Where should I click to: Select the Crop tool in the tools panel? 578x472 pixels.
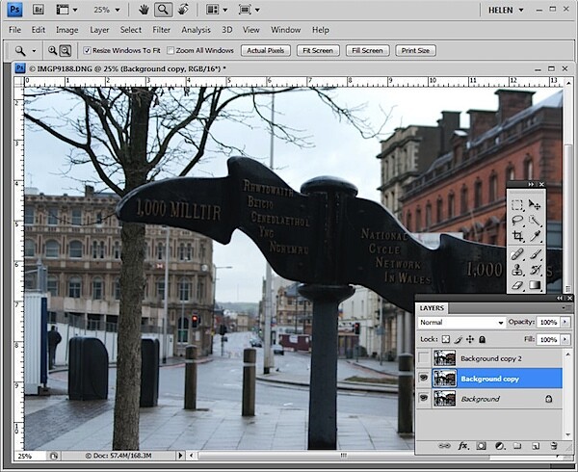tap(517, 236)
